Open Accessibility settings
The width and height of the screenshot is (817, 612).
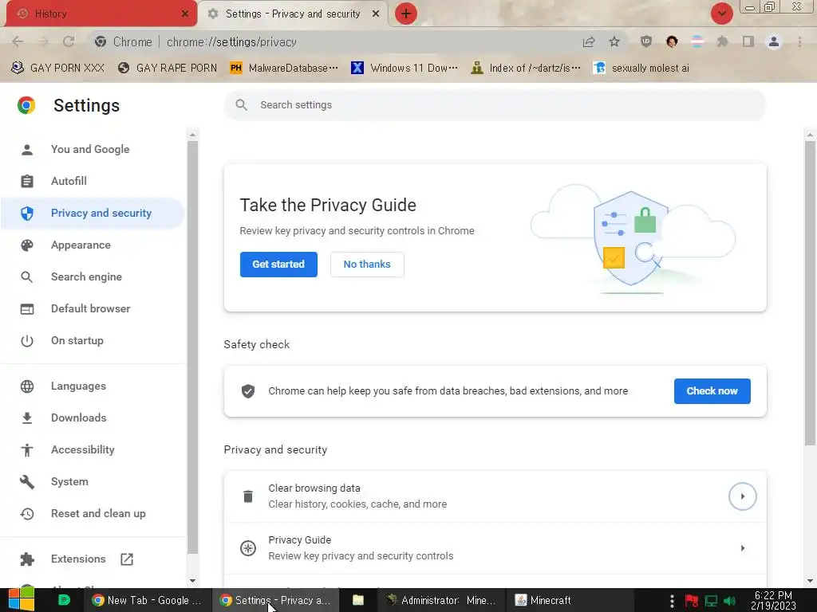tap(93, 449)
